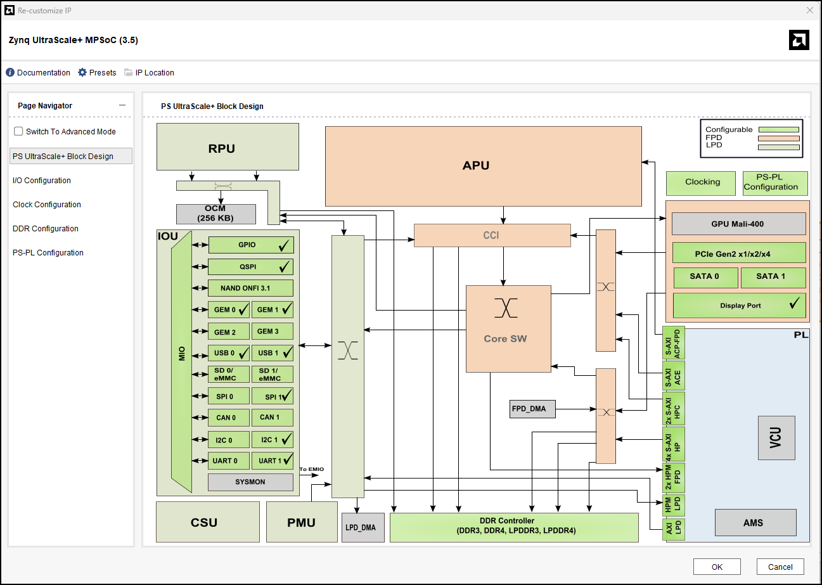Enable Switch To Advanced Mode checkbox
822x585 pixels.
pyautogui.click(x=19, y=131)
